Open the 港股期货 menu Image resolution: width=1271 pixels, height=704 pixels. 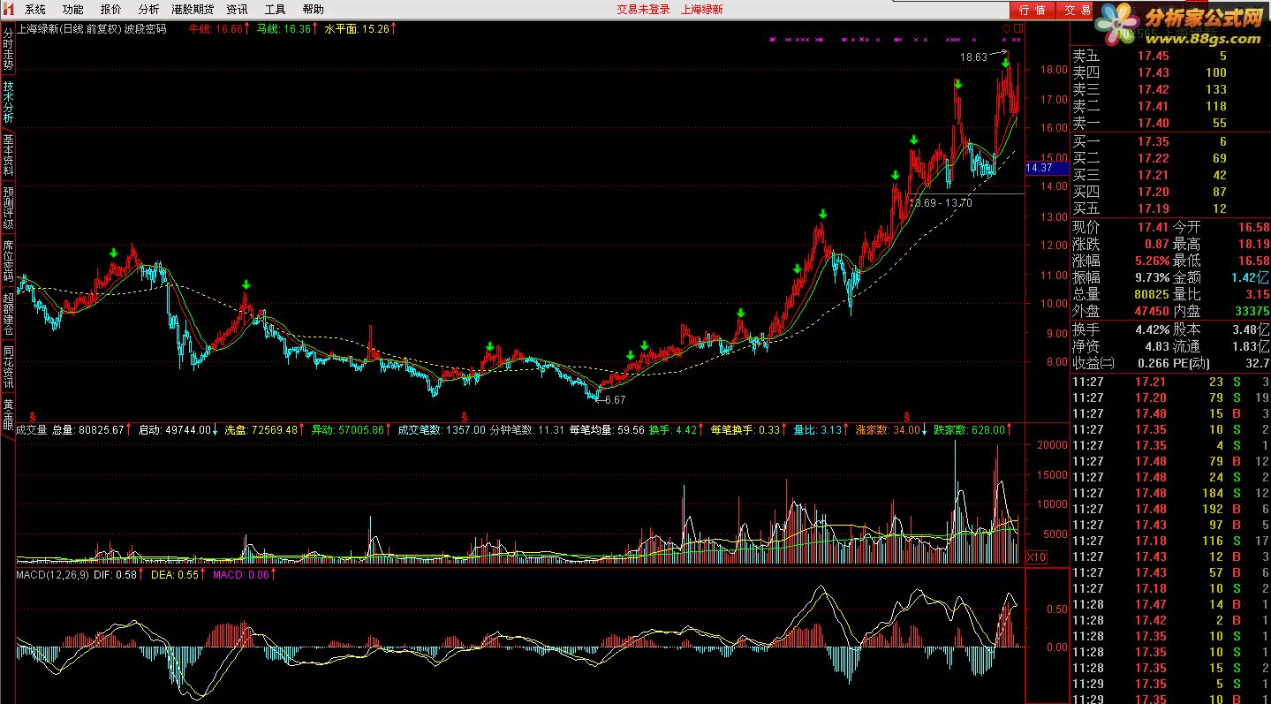[193, 10]
